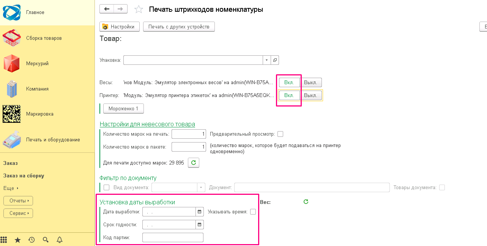
Task: Expand the Вид документа dropdown
Action: [x=201, y=187]
